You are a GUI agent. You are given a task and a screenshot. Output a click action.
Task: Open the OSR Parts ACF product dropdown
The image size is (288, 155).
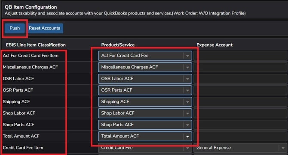coord(145,90)
